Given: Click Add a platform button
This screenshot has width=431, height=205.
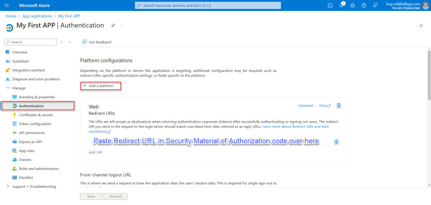Looking at the screenshot, I should point(101,86).
